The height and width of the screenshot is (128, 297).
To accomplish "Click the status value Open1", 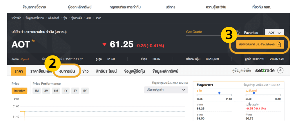I will (25, 59).
